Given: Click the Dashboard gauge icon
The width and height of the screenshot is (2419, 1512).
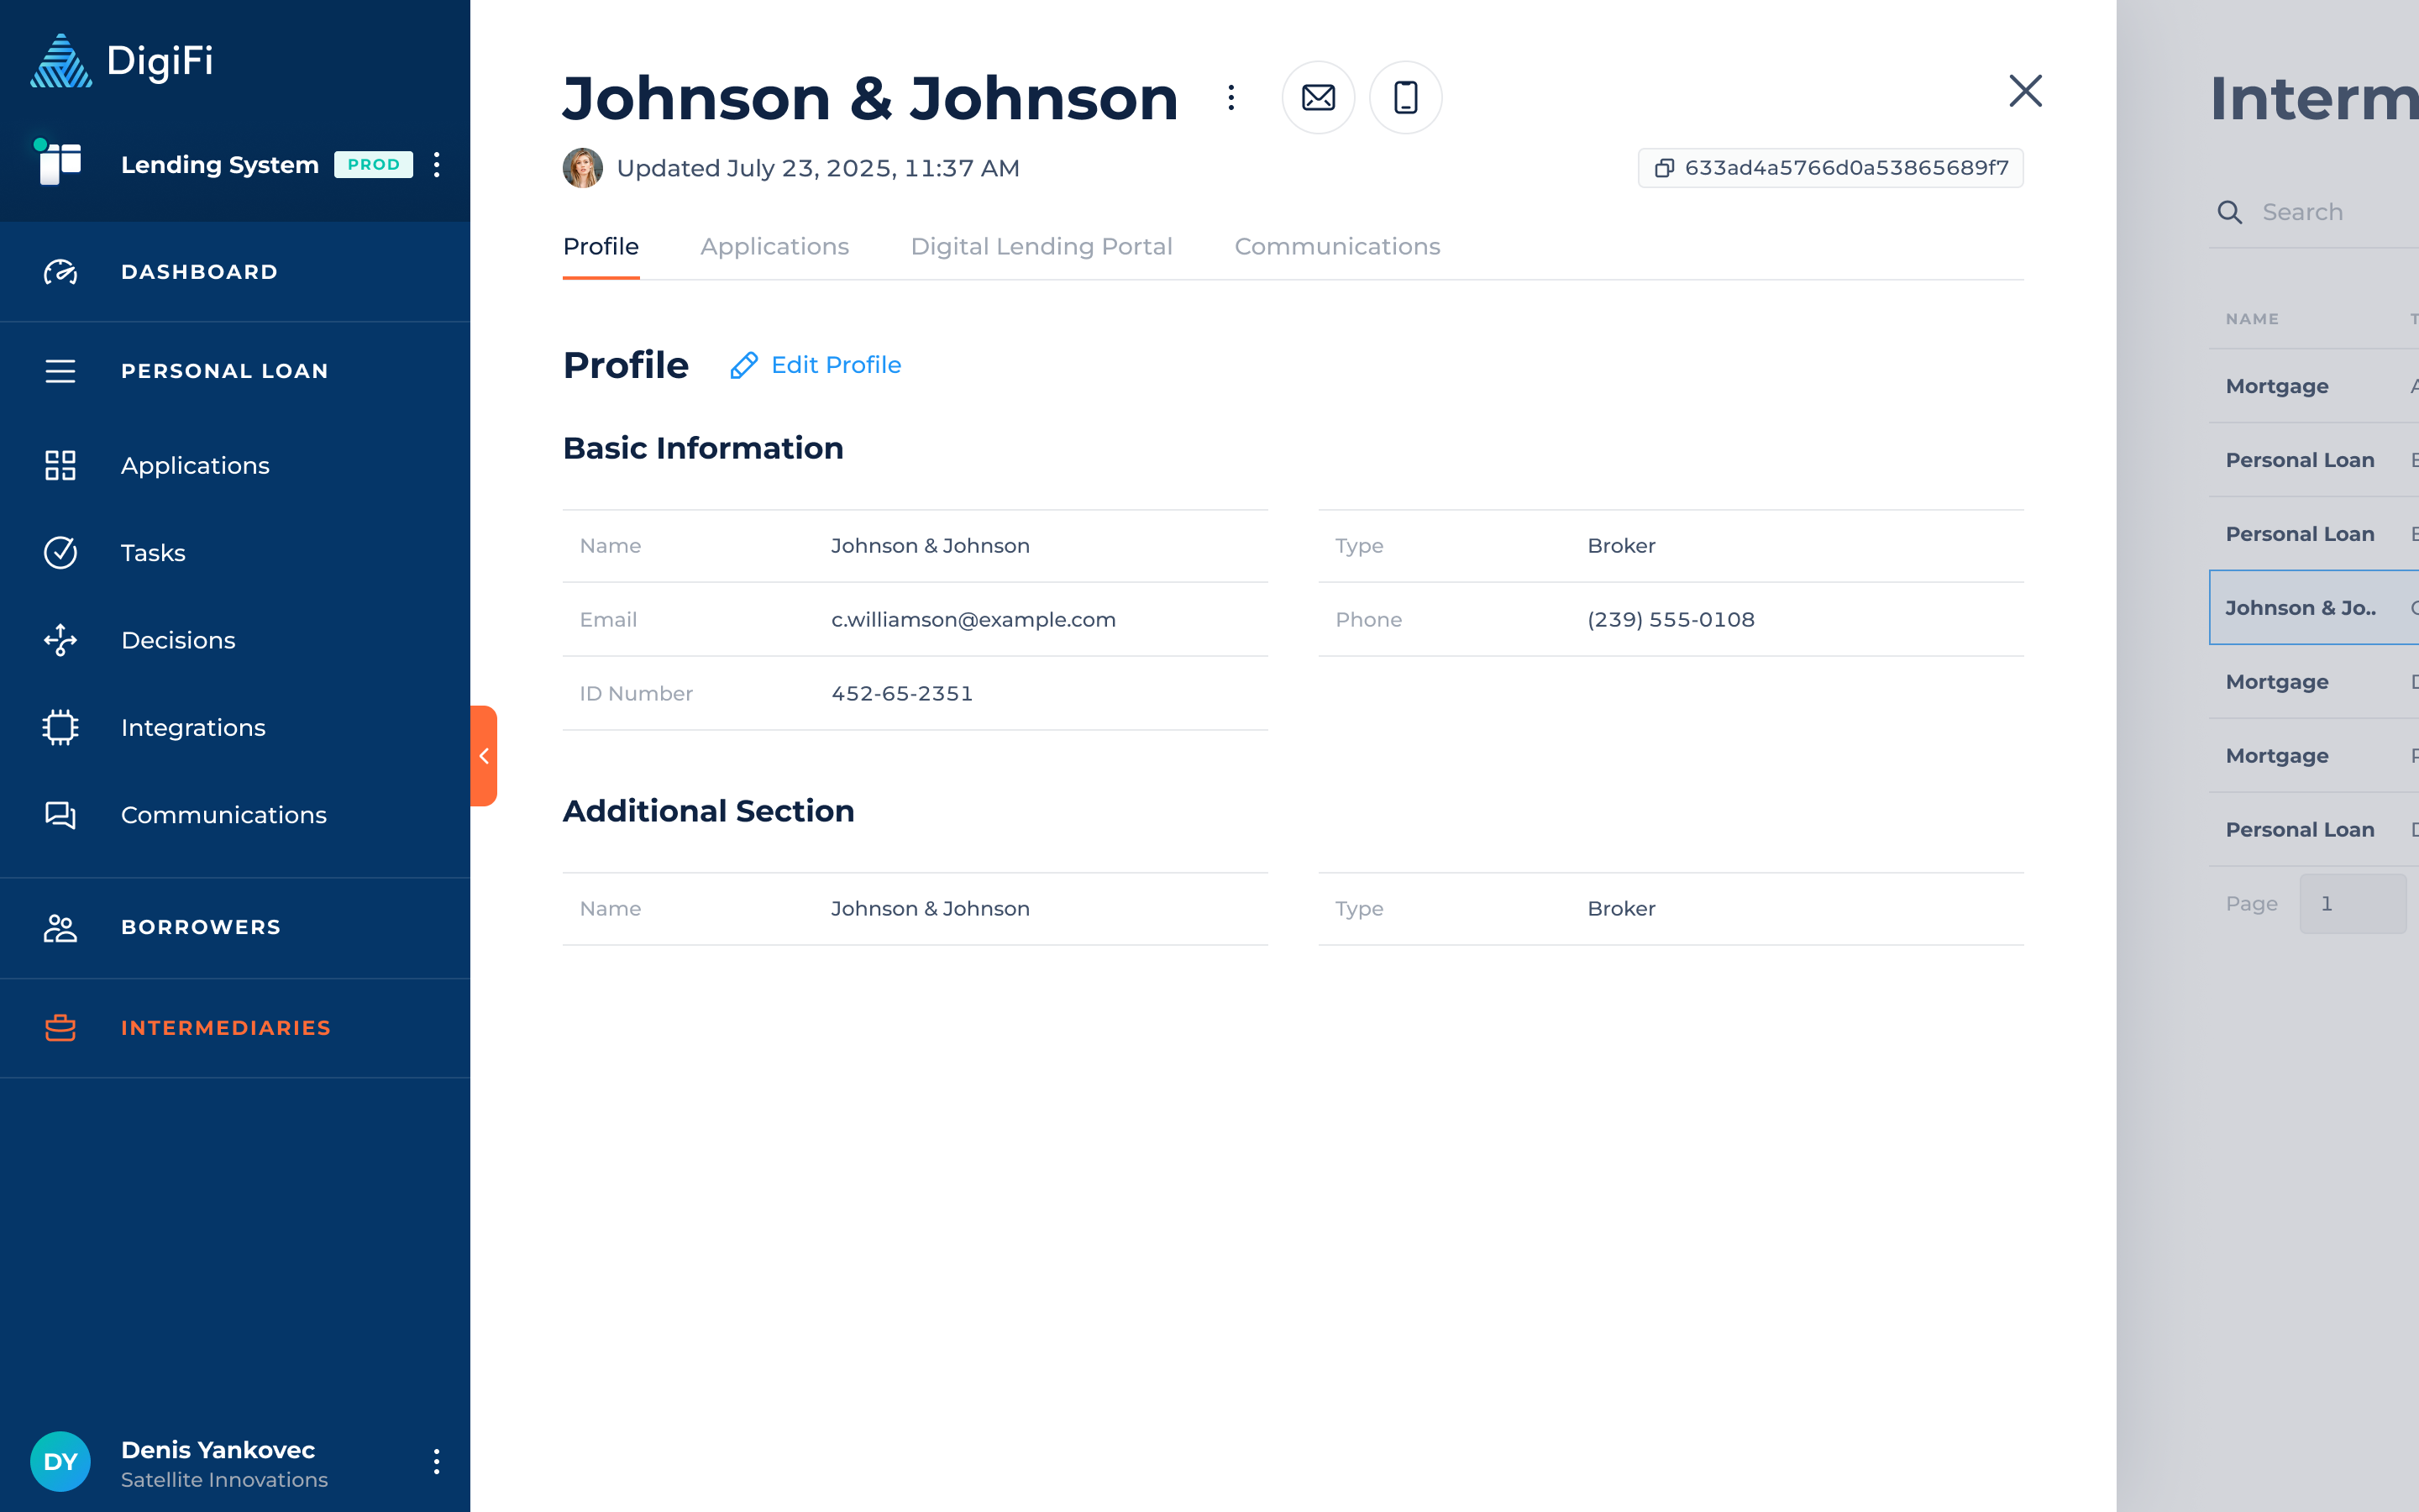Looking at the screenshot, I should point(60,272).
